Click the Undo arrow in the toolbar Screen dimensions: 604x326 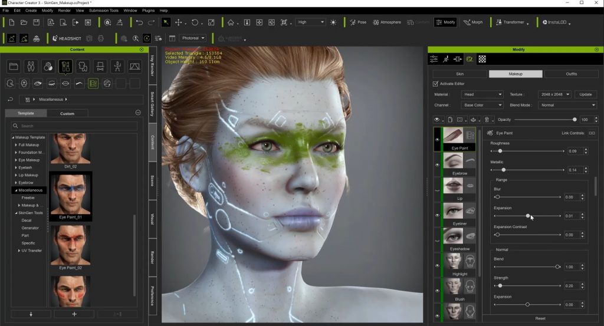click(x=139, y=22)
